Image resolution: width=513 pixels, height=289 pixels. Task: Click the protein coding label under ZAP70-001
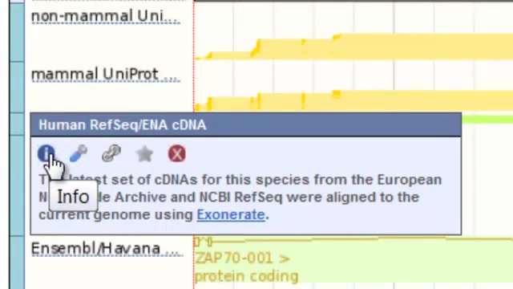(x=246, y=276)
